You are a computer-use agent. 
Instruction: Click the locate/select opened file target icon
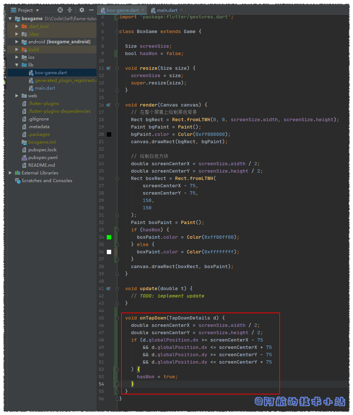pyautogui.click(x=60, y=10)
